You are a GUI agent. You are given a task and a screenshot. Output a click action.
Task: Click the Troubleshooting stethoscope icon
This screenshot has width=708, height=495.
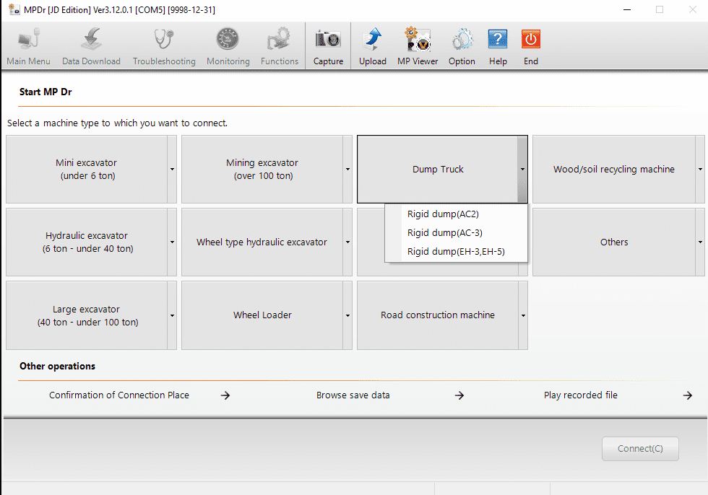tap(164, 40)
